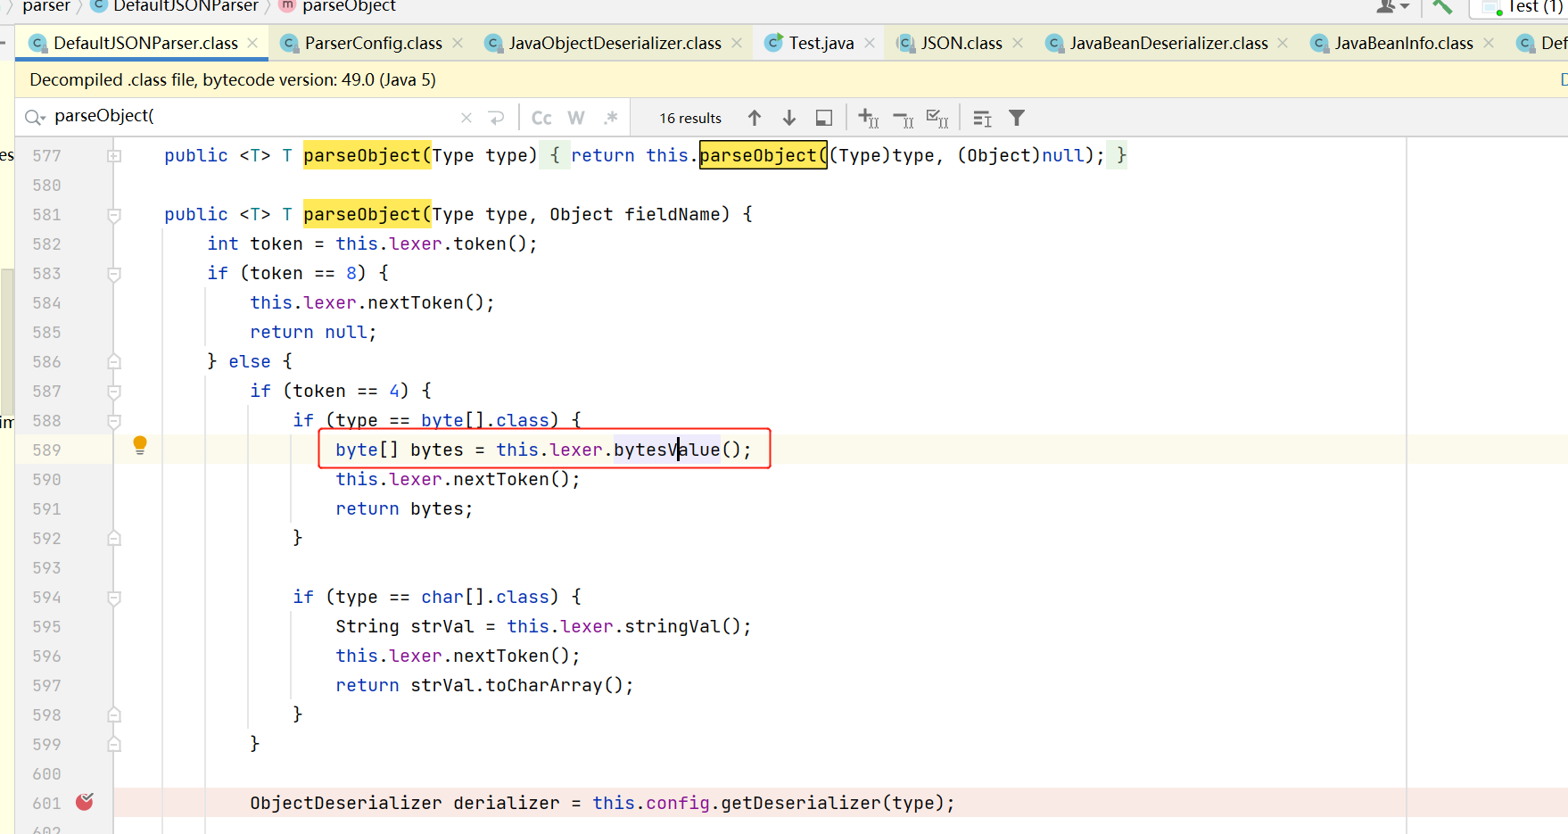Viewport: 1568px width, 834px height.
Task: Add selection for next occurrence icon
Action: tap(868, 118)
